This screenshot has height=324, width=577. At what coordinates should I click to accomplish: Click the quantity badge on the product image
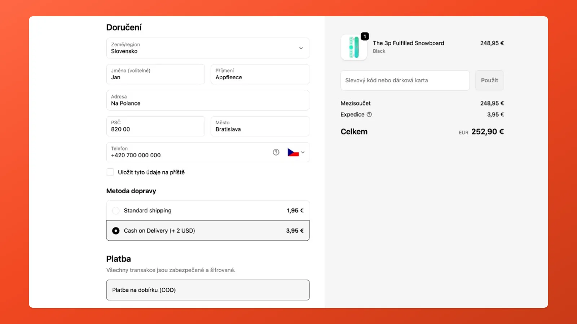pyautogui.click(x=365, y=36)
